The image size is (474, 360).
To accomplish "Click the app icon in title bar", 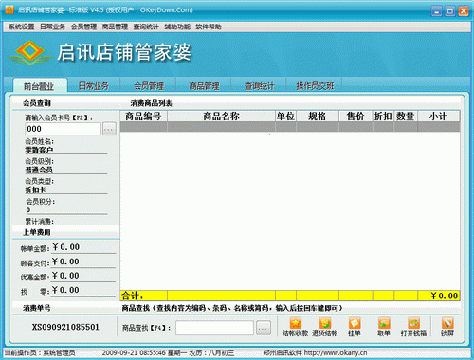I will click(x=9, y=9).
